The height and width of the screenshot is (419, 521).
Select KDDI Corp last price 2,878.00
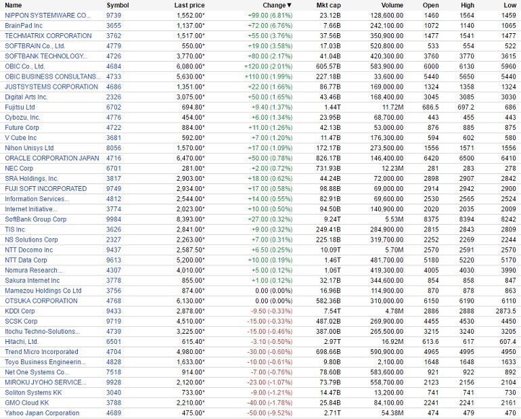[190, 311]
